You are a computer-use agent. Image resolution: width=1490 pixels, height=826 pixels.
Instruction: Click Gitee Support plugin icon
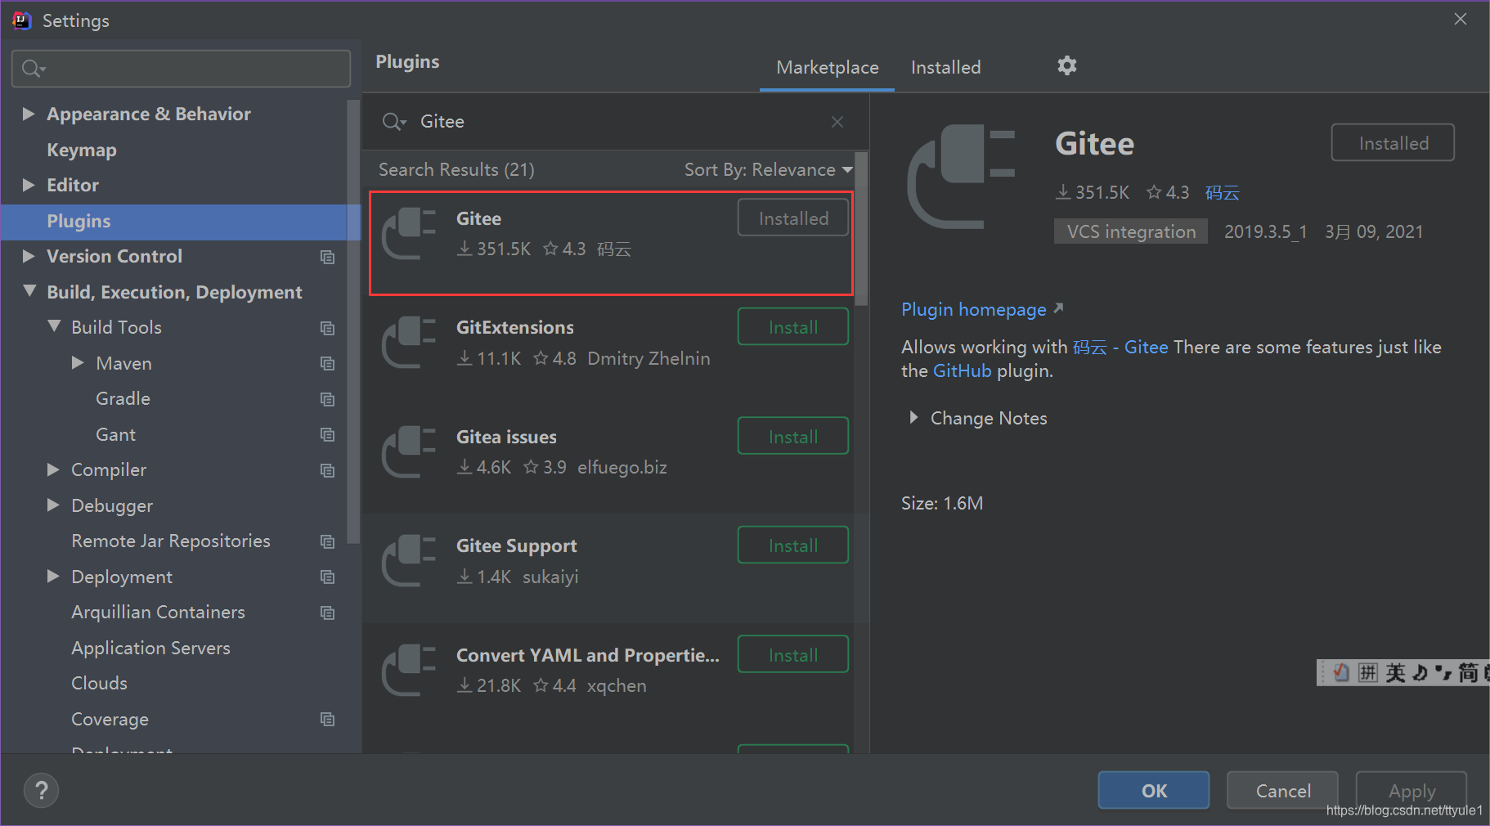pyautogui.click(x=409, y=561)
